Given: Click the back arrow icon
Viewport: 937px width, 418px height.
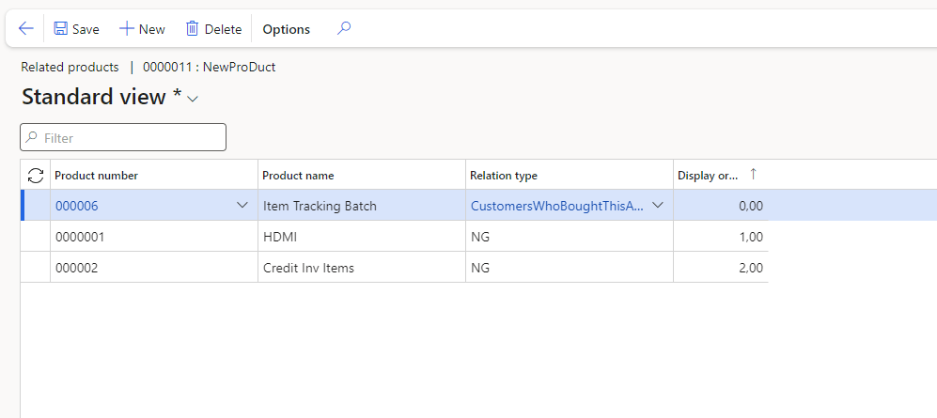Looking at the screenshot, I should (25, 29).
